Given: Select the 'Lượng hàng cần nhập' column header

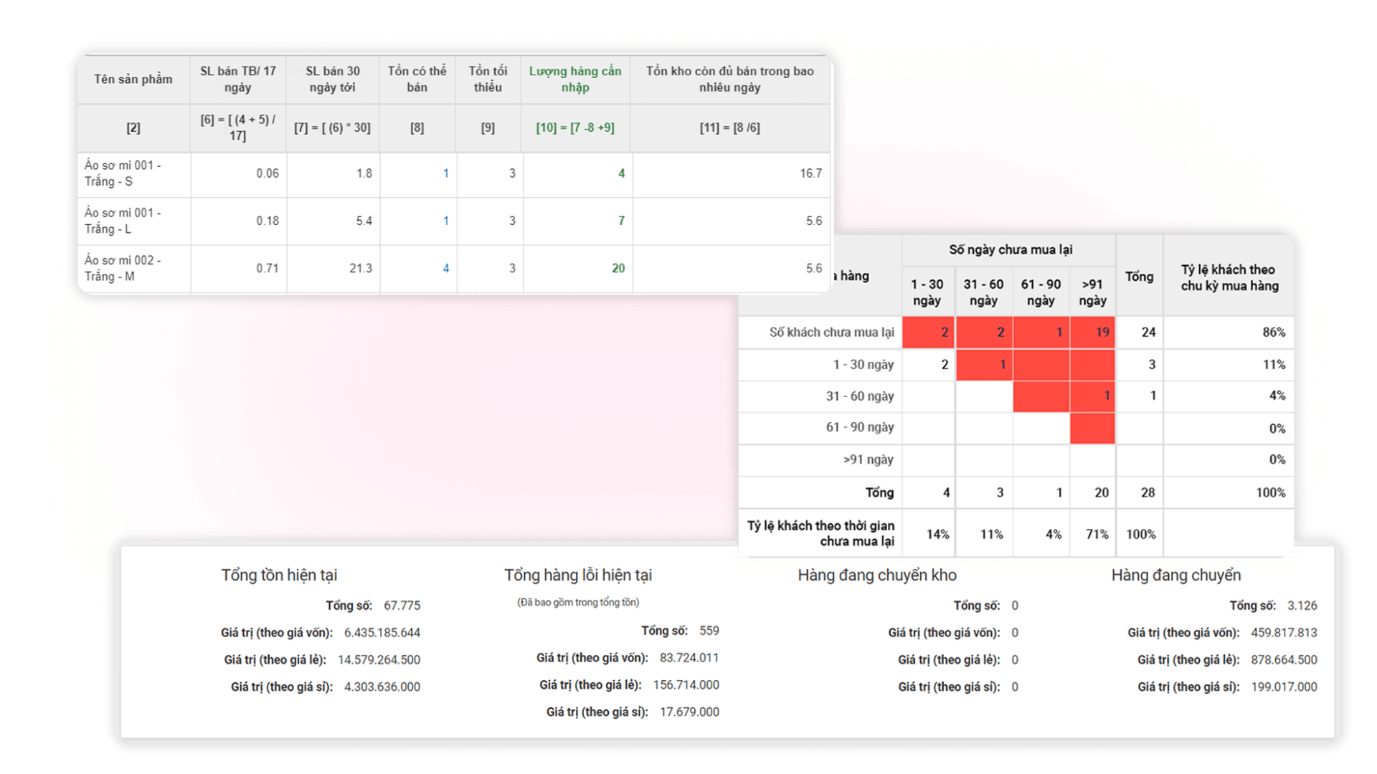Looking at the screenshot, I should [575, 79].
